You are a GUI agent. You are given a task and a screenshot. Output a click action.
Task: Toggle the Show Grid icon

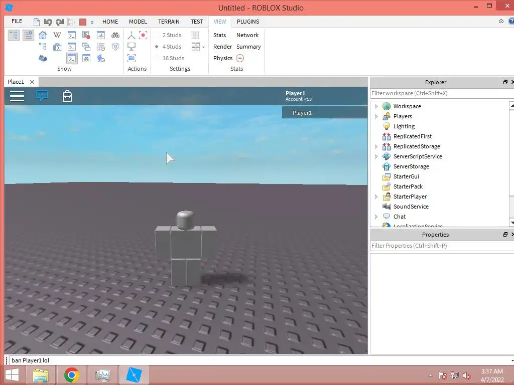(195, 35)
